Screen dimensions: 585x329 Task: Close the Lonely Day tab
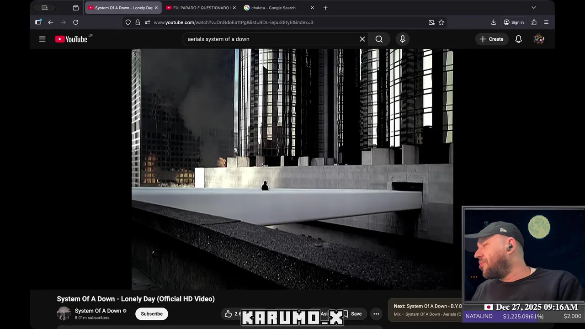pos(156,8)
